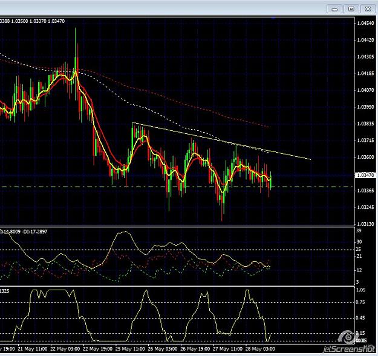Click ADX scale level 30
Image resolution: width=378 pixels, height=356 pixels.
[x=359, y=242]
